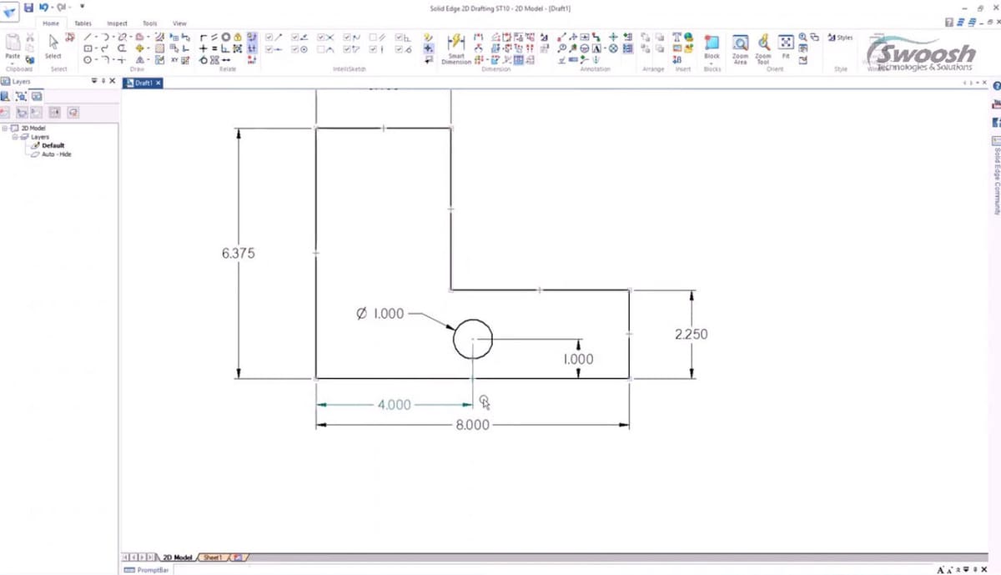Click the XY coordinate icon
Screen dimensions: 1001x575
[174, 60]
